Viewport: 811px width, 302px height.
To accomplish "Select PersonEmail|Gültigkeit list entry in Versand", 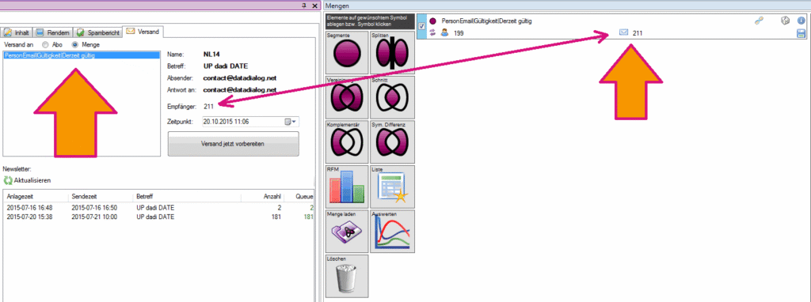I will click(82, 55).
